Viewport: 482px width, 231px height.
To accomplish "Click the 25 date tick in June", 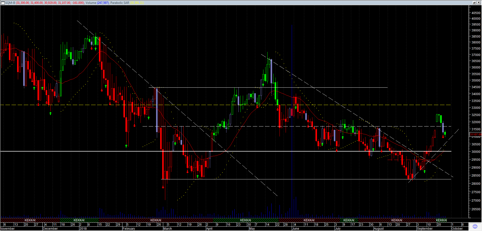I will 327,225.
